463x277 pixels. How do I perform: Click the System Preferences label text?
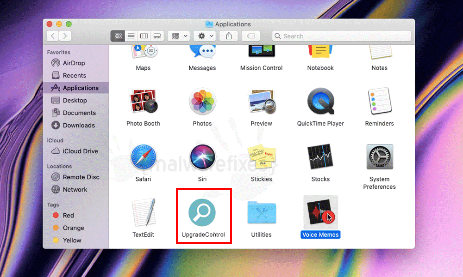pos(380,183)
